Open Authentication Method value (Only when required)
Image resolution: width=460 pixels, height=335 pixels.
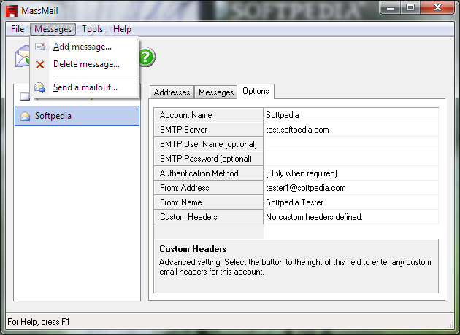[351, 173]
